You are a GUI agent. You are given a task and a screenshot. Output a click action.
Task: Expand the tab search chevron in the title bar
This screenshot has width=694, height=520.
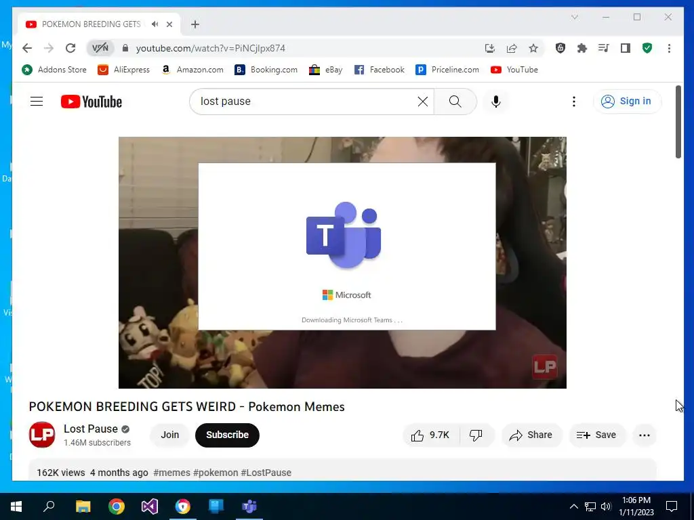click(575, 17)
